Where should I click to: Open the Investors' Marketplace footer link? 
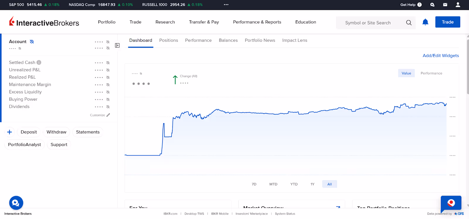pos(252,214)
